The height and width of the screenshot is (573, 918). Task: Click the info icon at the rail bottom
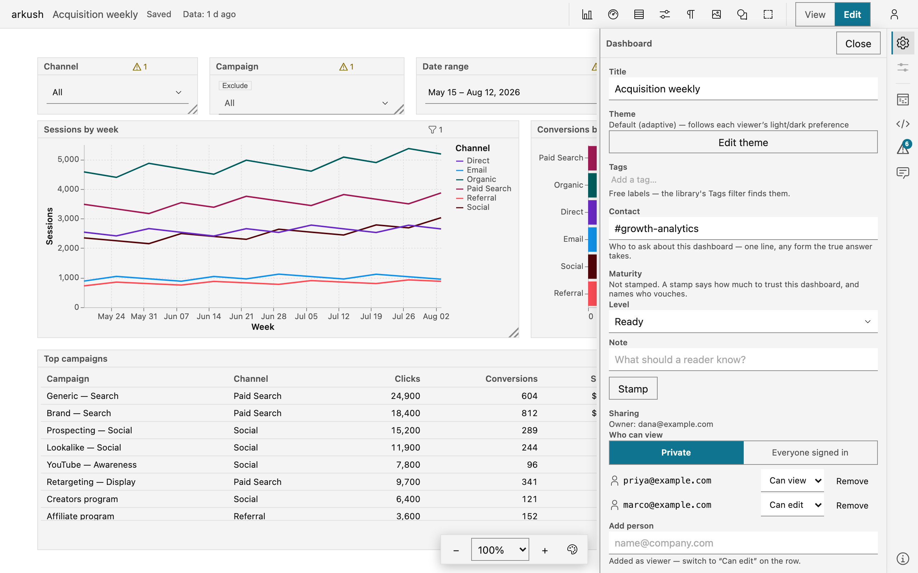click(903, 558)
